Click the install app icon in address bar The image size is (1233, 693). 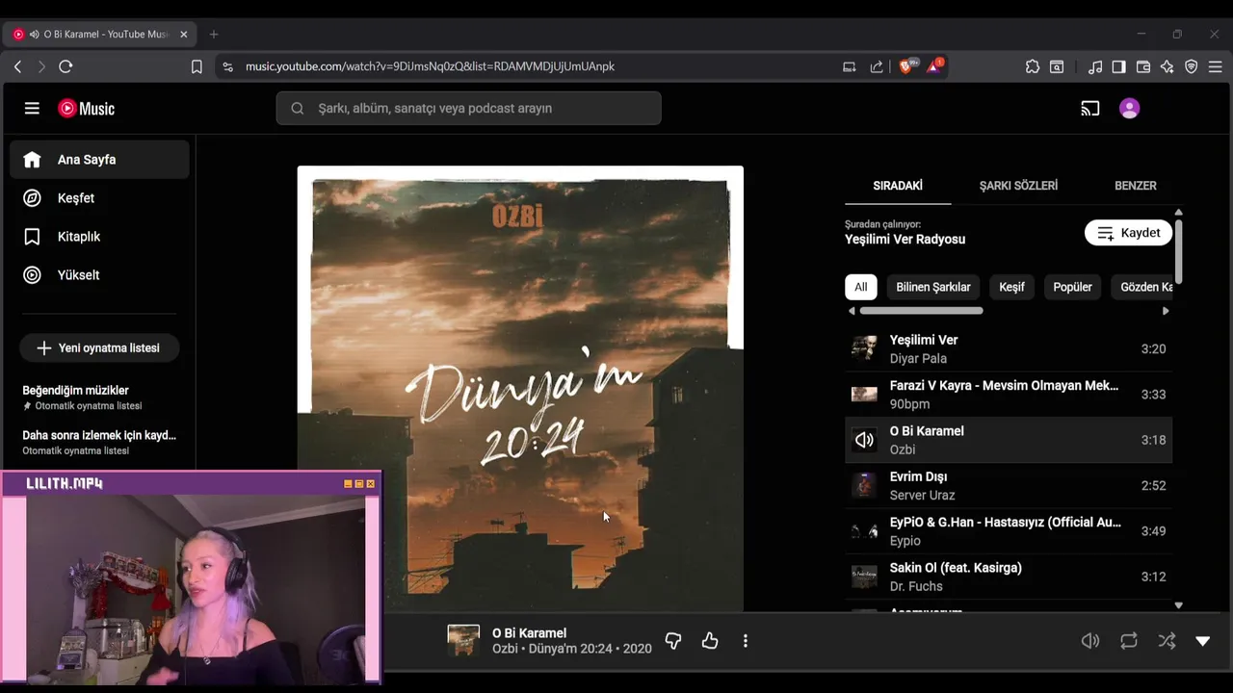[849, 66]
